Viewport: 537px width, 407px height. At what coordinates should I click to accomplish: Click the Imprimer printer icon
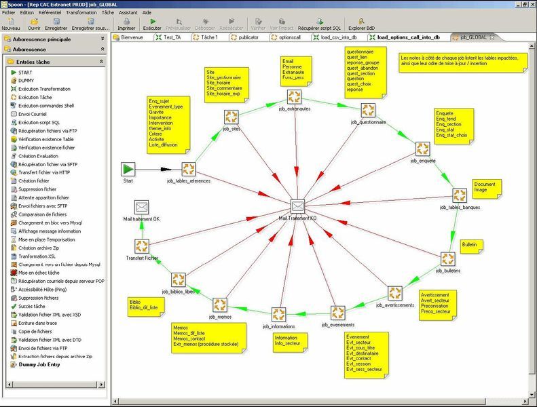[x=126, y=22]
